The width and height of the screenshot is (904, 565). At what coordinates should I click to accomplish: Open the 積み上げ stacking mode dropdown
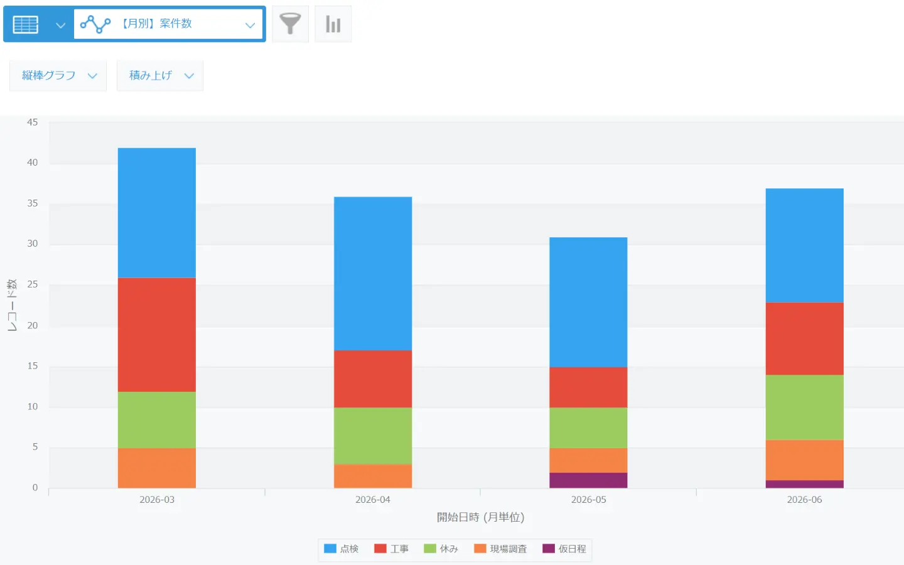coord(159,76)
